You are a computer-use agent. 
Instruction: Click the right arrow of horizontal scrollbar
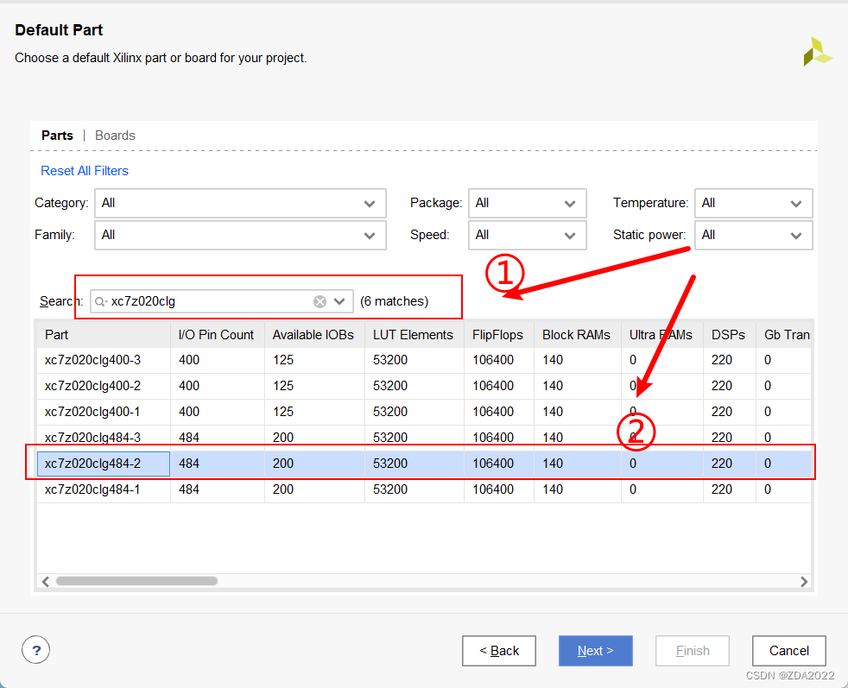804,582
